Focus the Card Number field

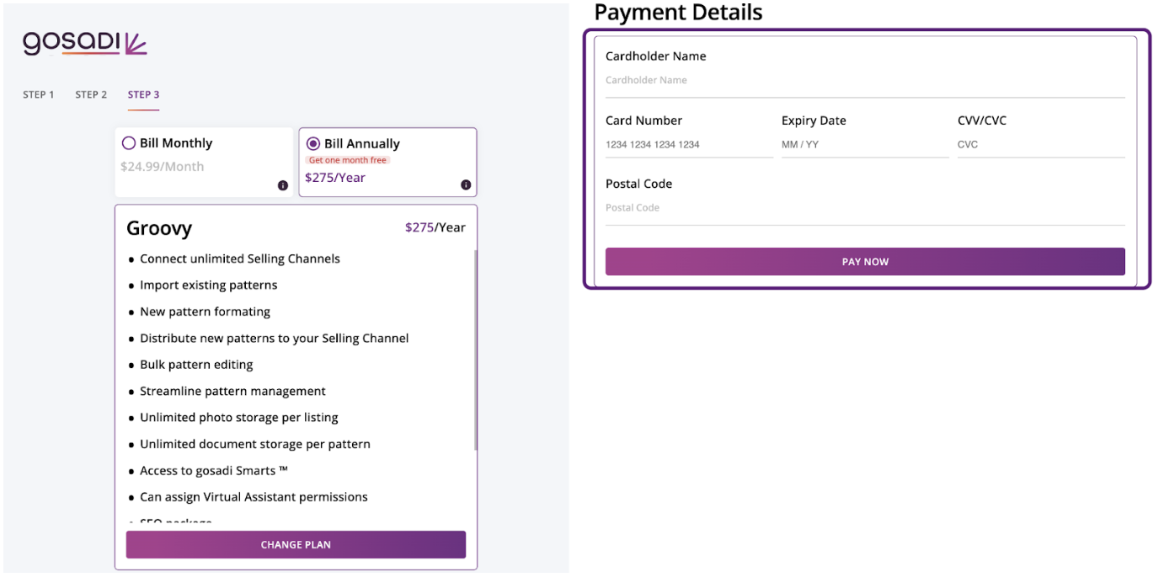coord(689,144)
